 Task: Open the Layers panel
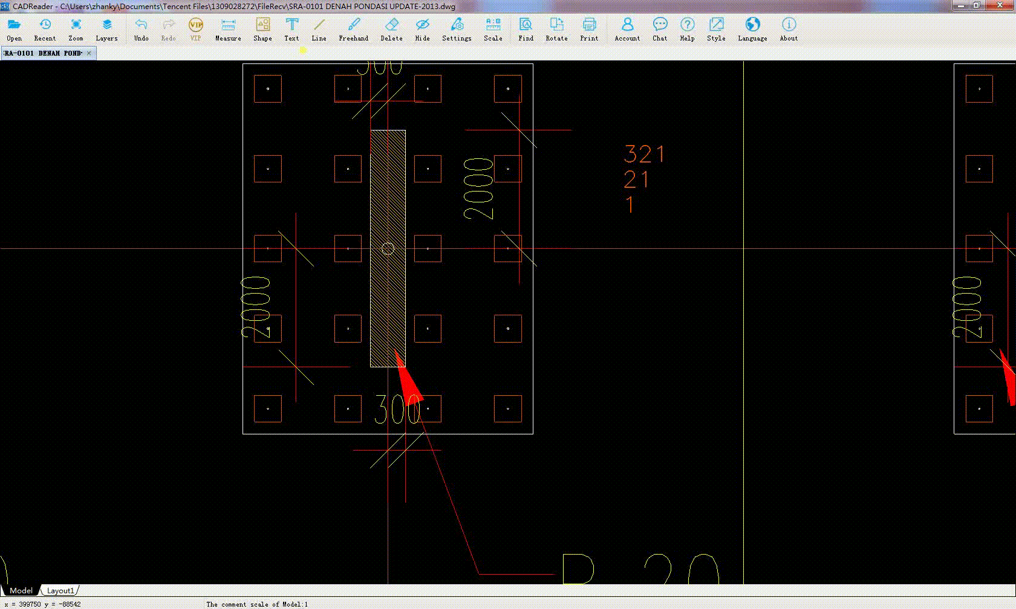point(106,29)
